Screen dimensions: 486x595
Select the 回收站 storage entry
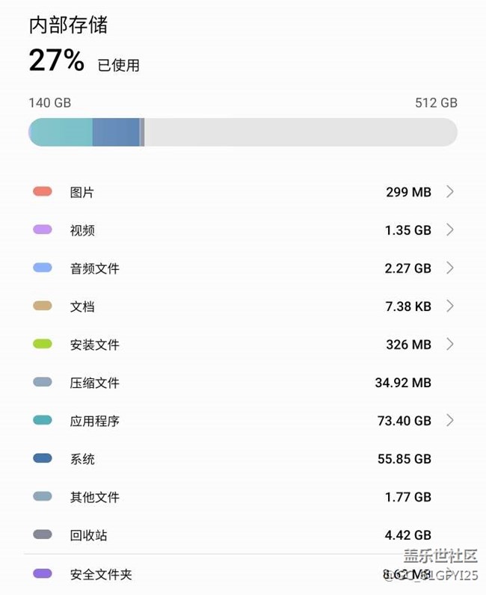click(89, 535)
